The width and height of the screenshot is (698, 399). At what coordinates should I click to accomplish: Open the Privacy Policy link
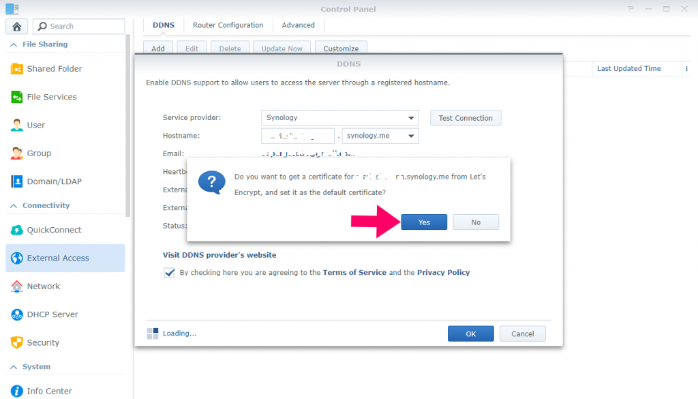(x=443, y=272)
